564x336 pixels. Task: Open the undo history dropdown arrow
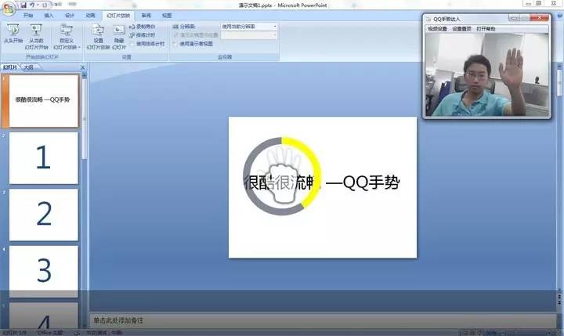point(38,5)
